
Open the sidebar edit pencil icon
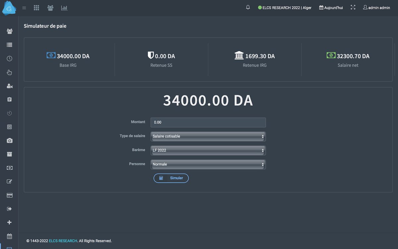pos(10,182)
